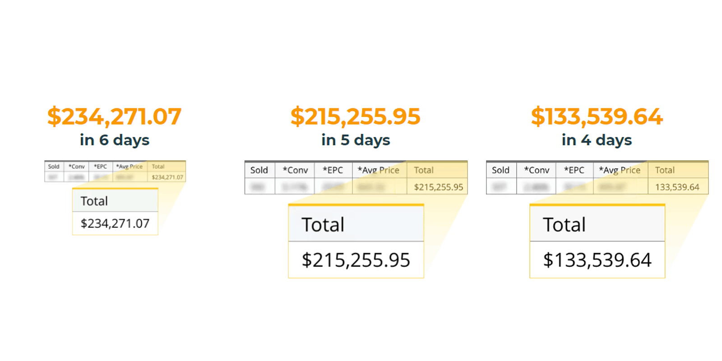Click the 133,539.64 cell in right table
Viewport: 722px width, 361px height.
click(677, 187)
